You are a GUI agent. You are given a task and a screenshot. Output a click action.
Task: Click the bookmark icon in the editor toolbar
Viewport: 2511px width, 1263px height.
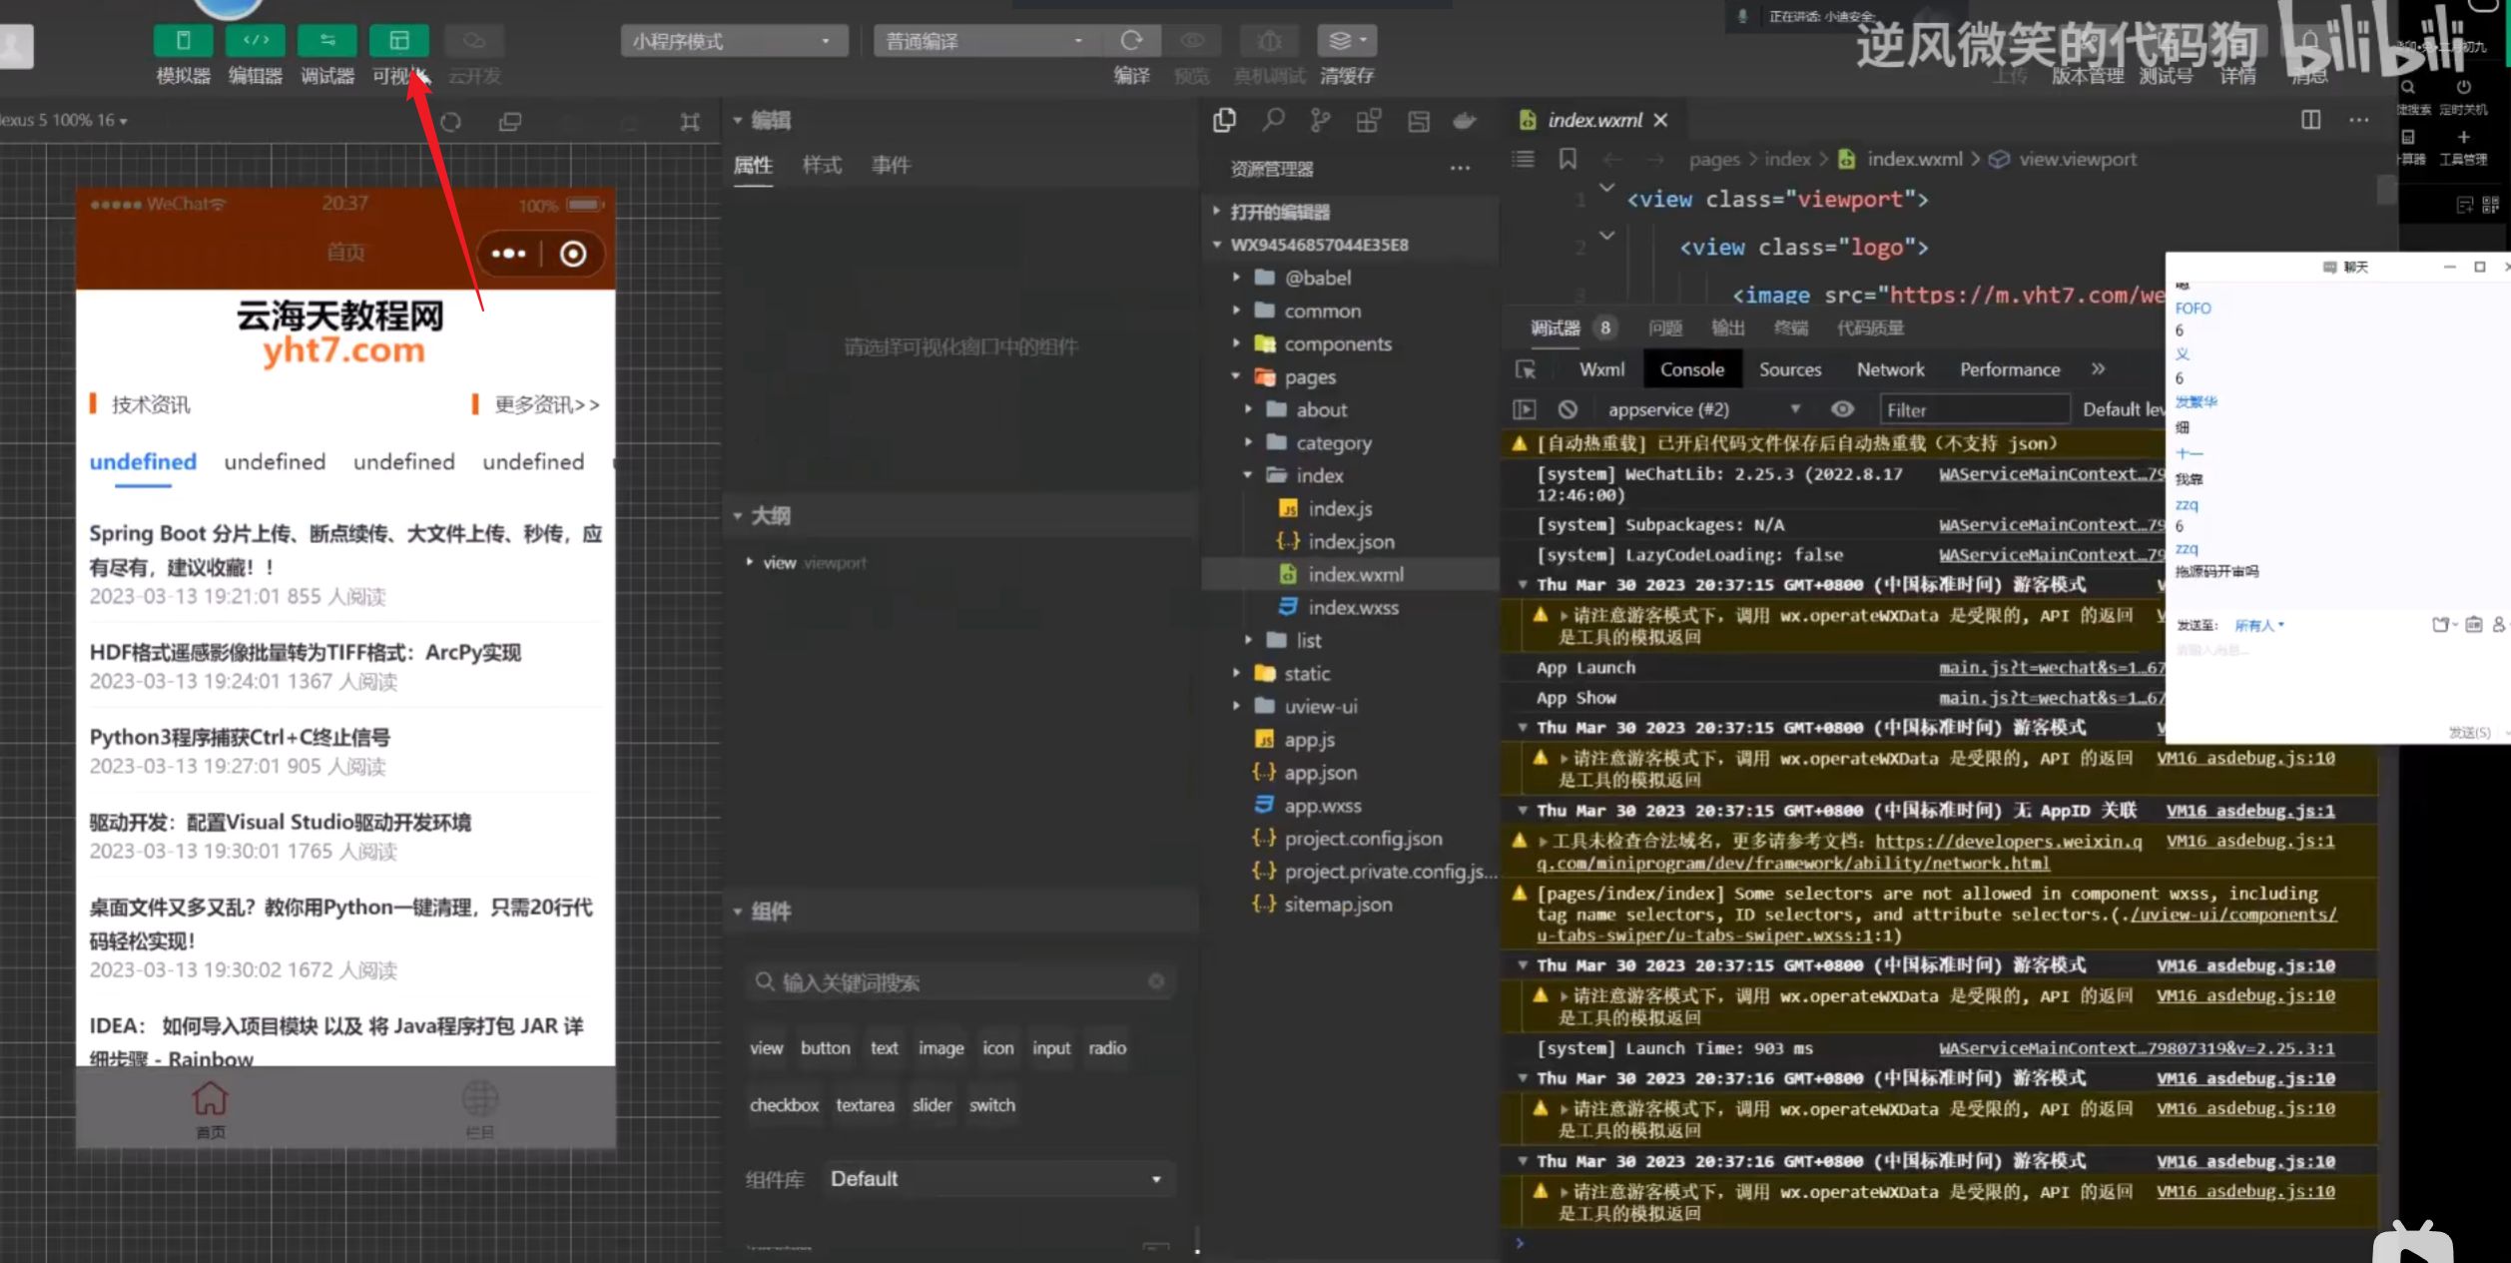click(1568, 159)
